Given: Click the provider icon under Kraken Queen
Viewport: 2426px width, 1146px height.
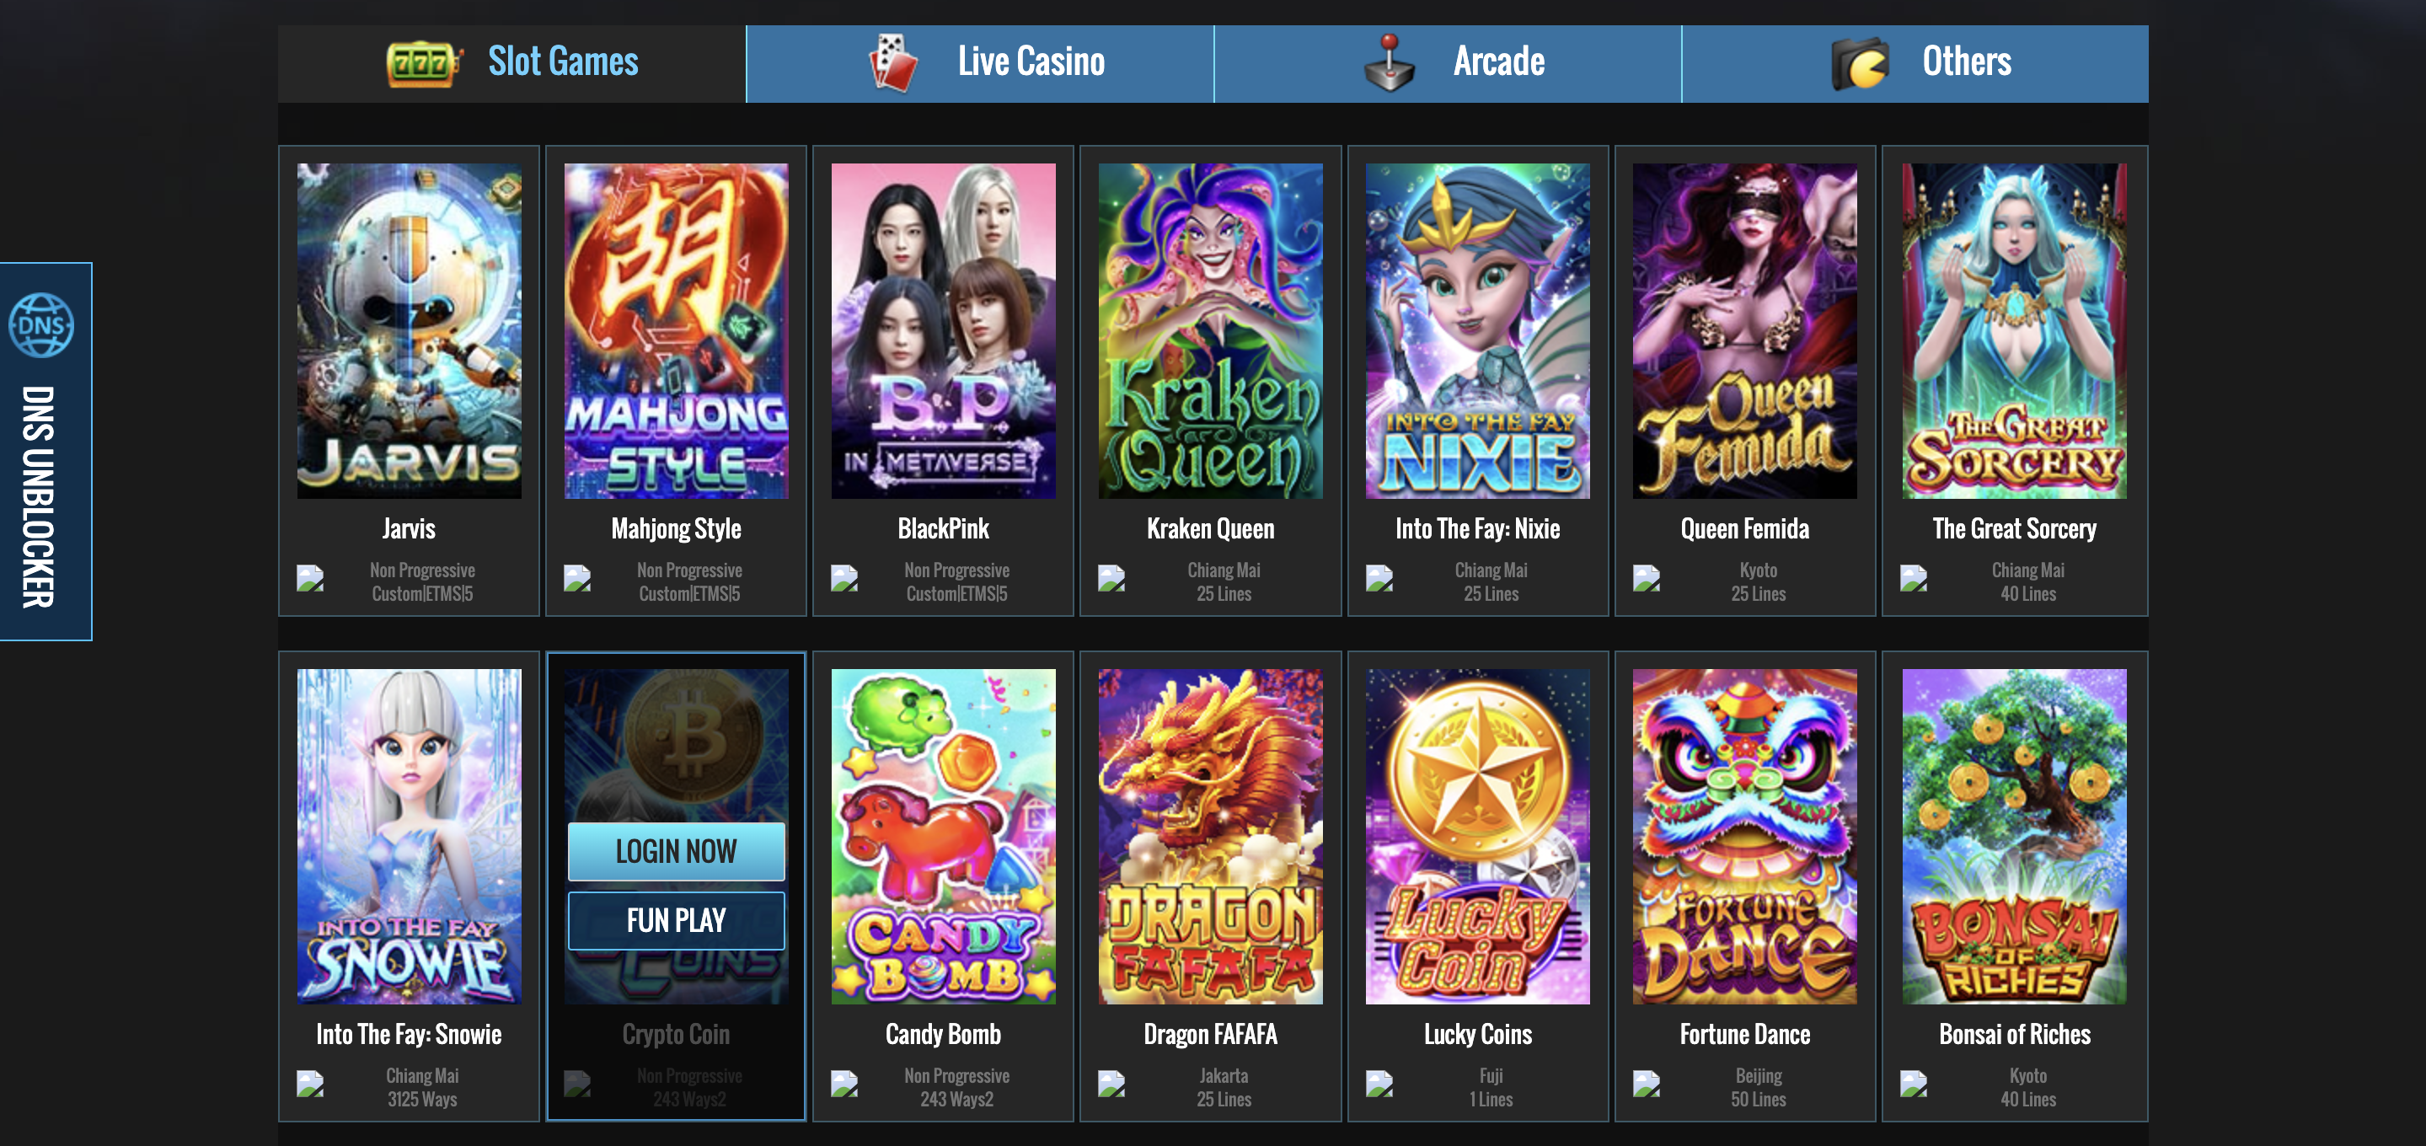Looking at the screenshot, I should (1111, 578).
